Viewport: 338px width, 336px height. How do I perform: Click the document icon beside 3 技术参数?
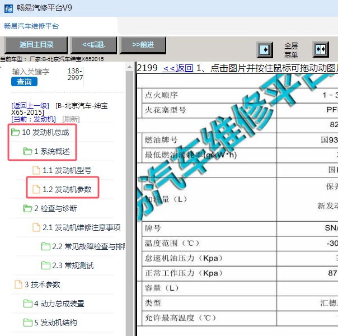click(18, 284)
